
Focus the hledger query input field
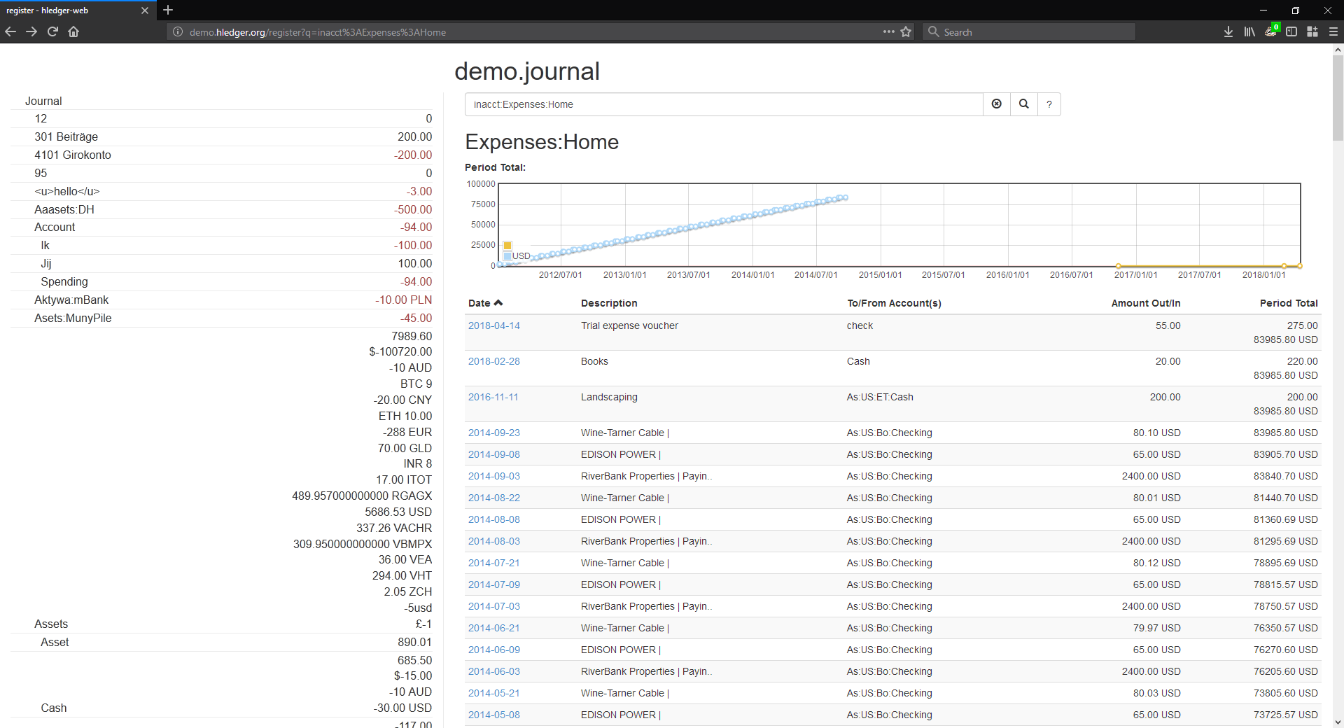[x=723, y=104]
